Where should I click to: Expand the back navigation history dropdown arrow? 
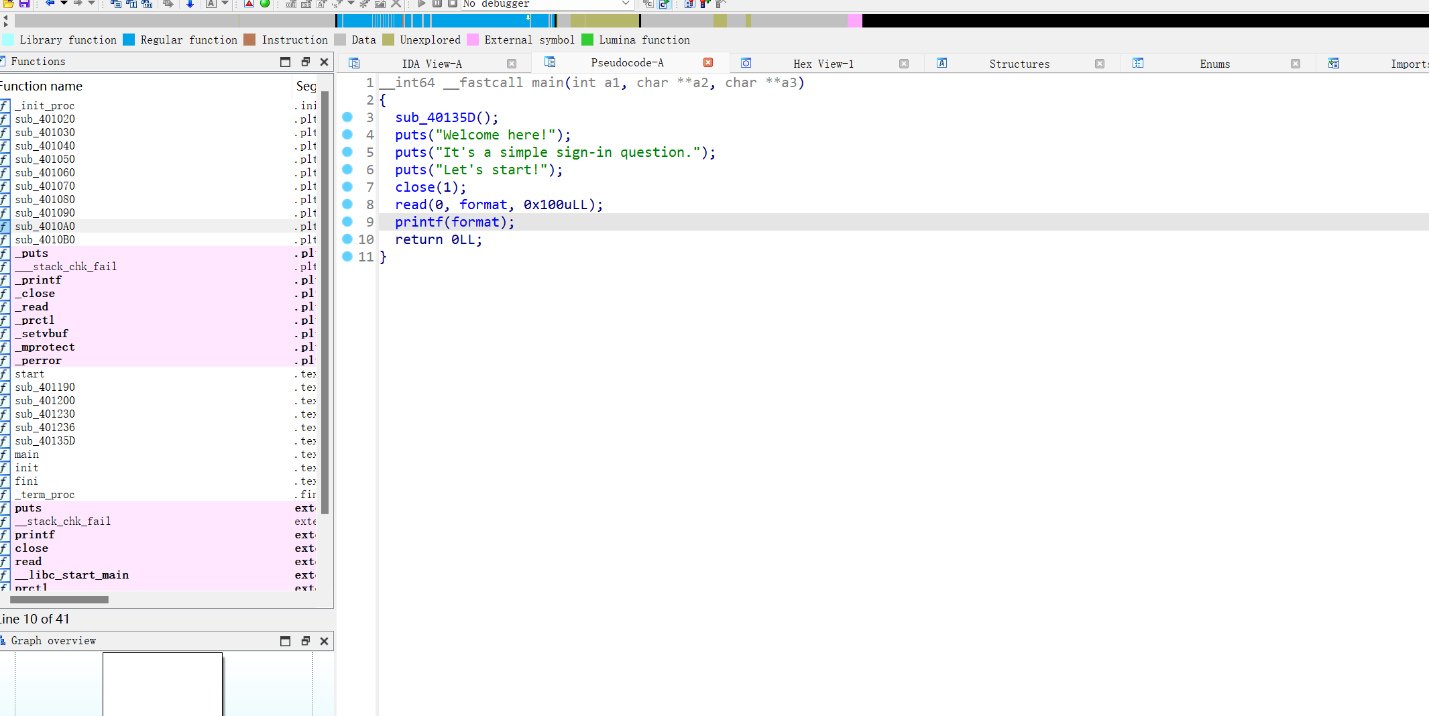pos(64,4)
